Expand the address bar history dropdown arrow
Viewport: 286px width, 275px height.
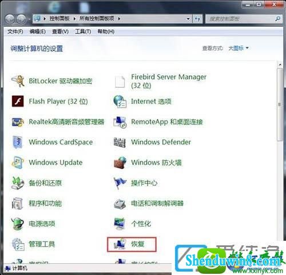[x=188, y=19]
